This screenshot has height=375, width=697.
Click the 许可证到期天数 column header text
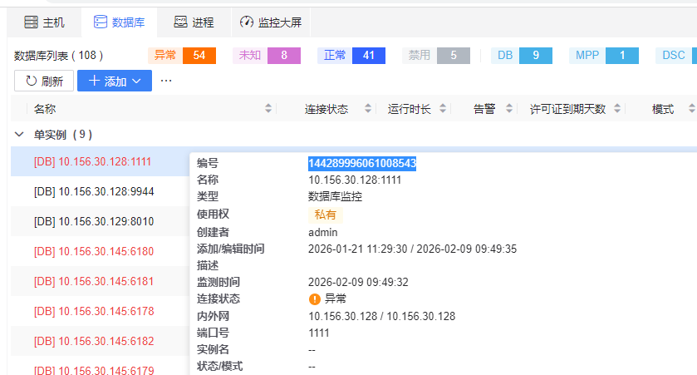click(567, 109)
